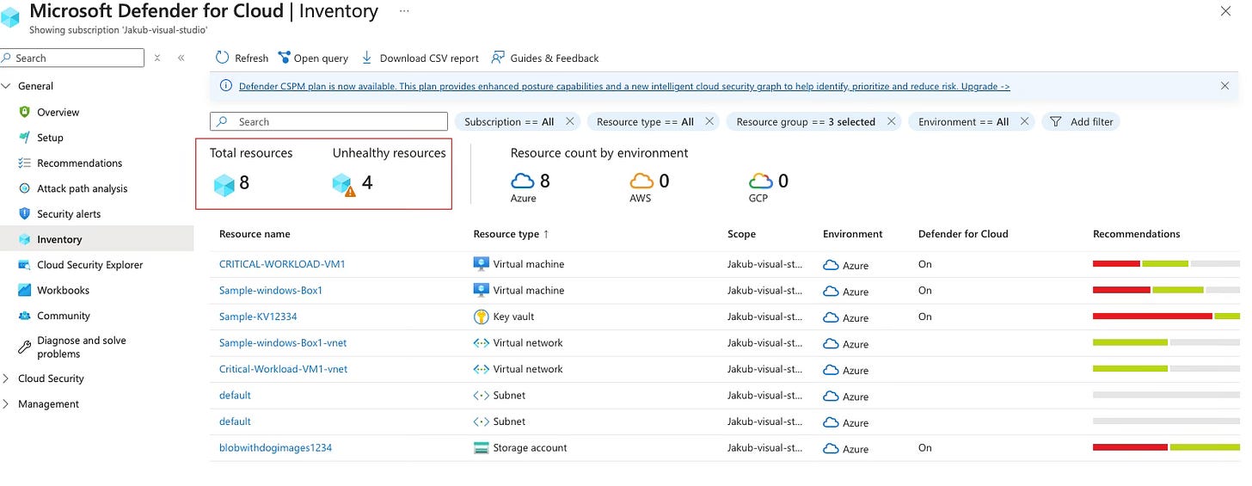1252x486 pixels.
Task: Remove the Environment filter with its X
Action: (x=1024, y=122)
